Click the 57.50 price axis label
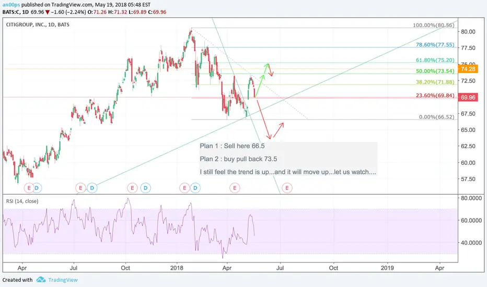The height and width of the screenshot is (287, 487). coord(468,179)
